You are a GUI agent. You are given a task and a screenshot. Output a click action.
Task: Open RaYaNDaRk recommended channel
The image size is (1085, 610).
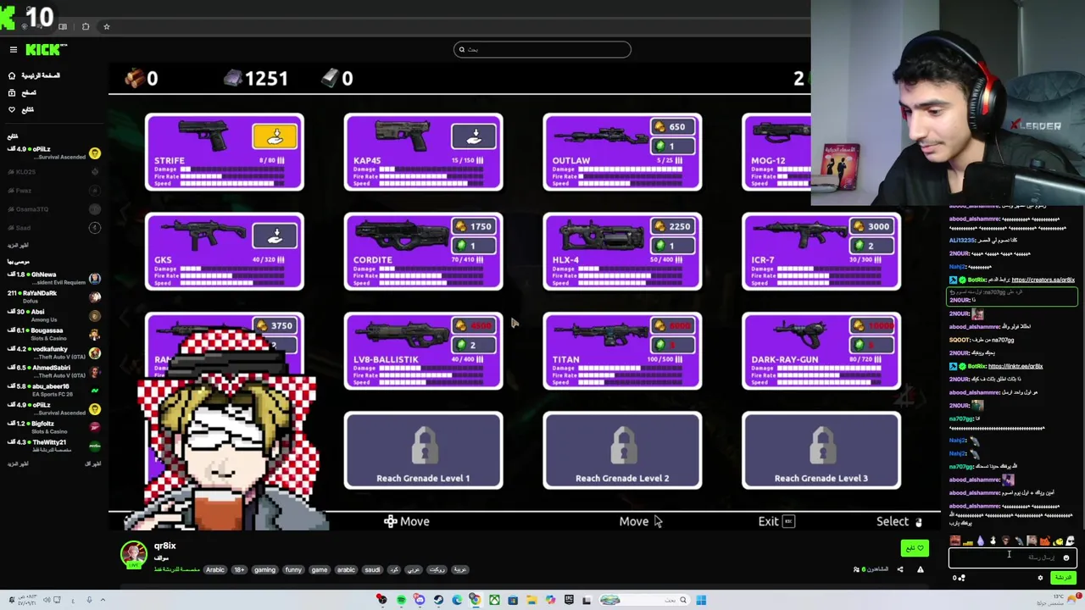coord(53,297)
